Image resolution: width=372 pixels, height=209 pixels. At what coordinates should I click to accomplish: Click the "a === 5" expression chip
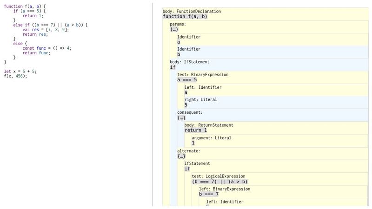click(187, 79)
